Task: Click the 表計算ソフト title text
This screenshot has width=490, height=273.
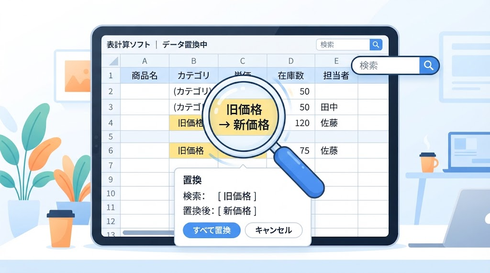Action: [128, 44]
